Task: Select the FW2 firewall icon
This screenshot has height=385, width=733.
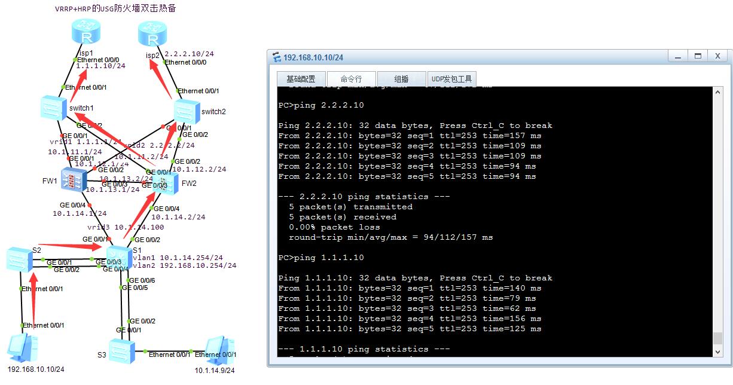Action: coord(165,184)
